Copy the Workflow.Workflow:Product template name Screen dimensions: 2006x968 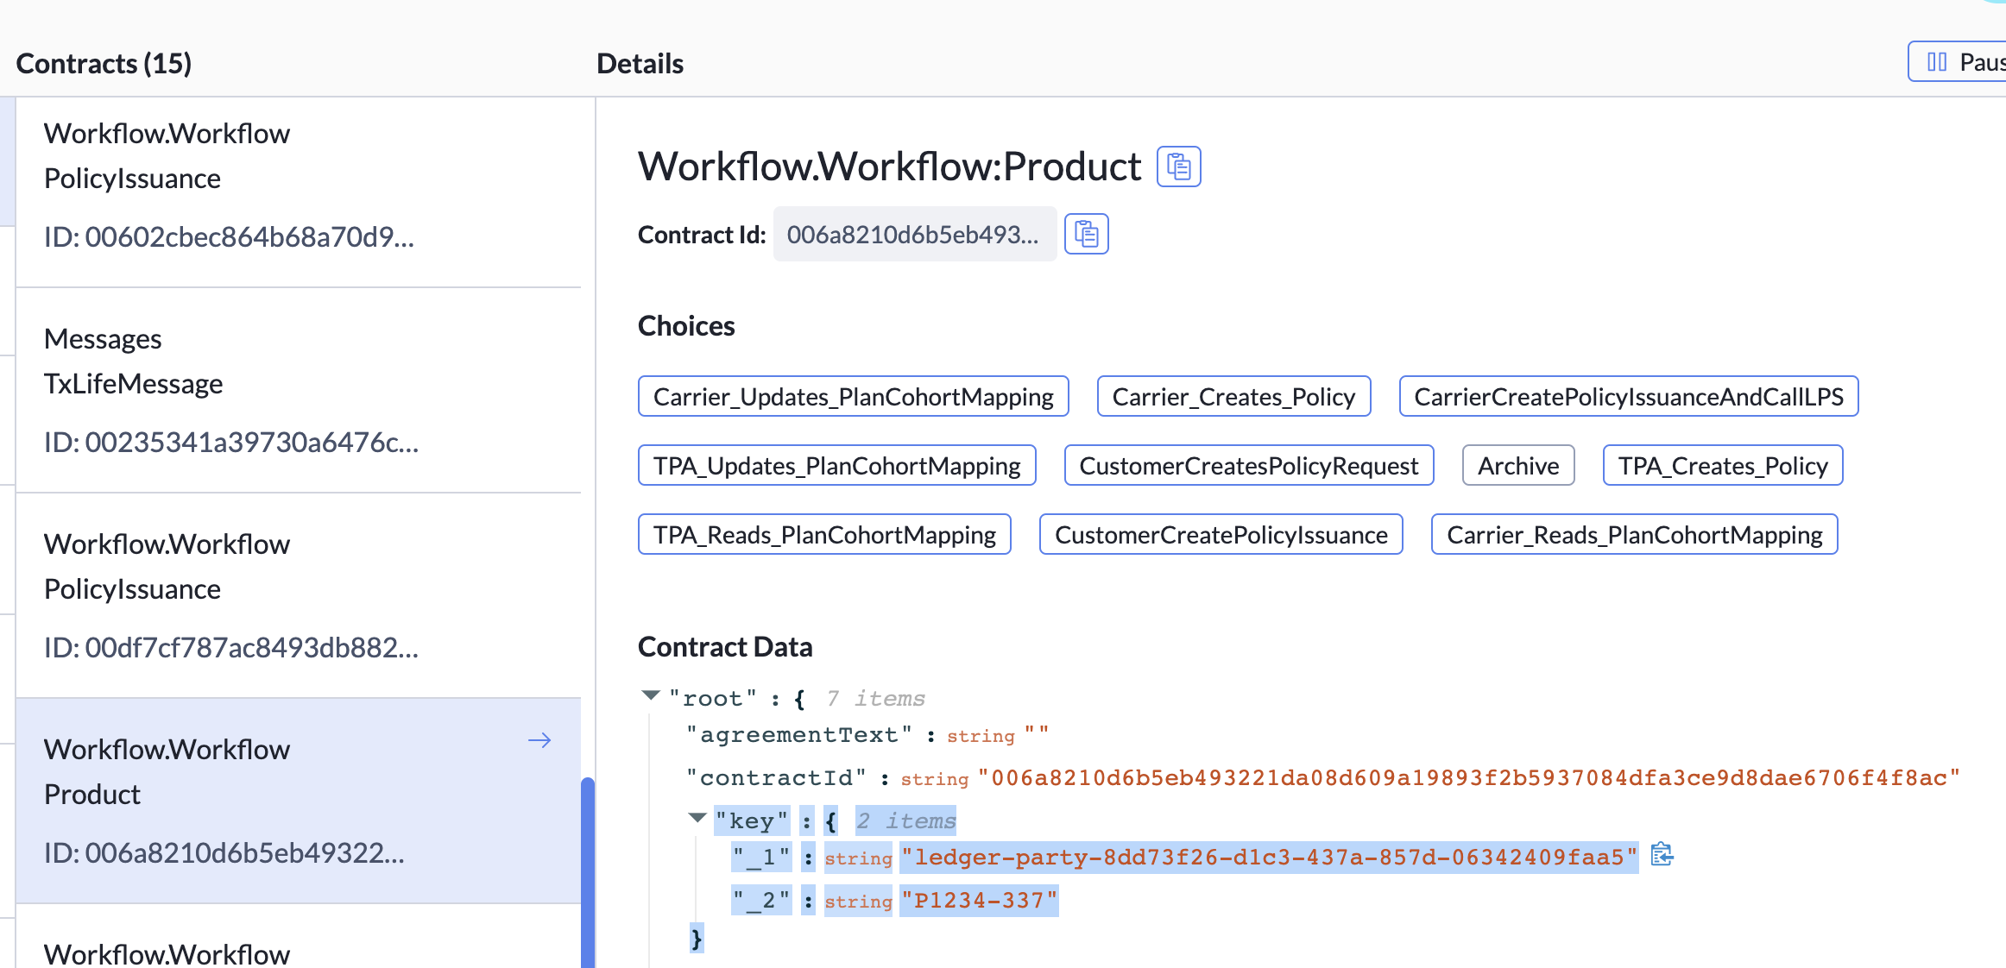coord(1178,167)
